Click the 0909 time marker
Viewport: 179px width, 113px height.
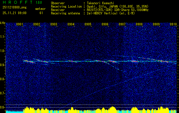(x=156, y=24)
